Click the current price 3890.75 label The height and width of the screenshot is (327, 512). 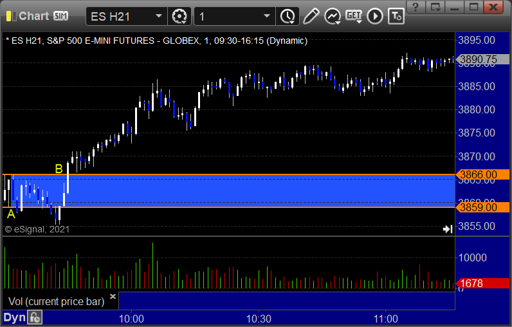click(x=482, y=59)
